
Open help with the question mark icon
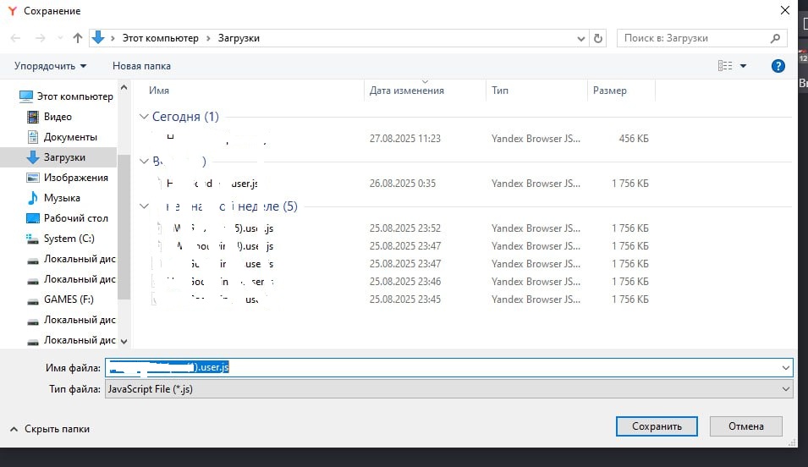pos(778,66)
